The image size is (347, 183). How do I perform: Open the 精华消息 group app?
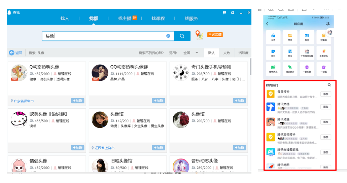pos(273,69)
